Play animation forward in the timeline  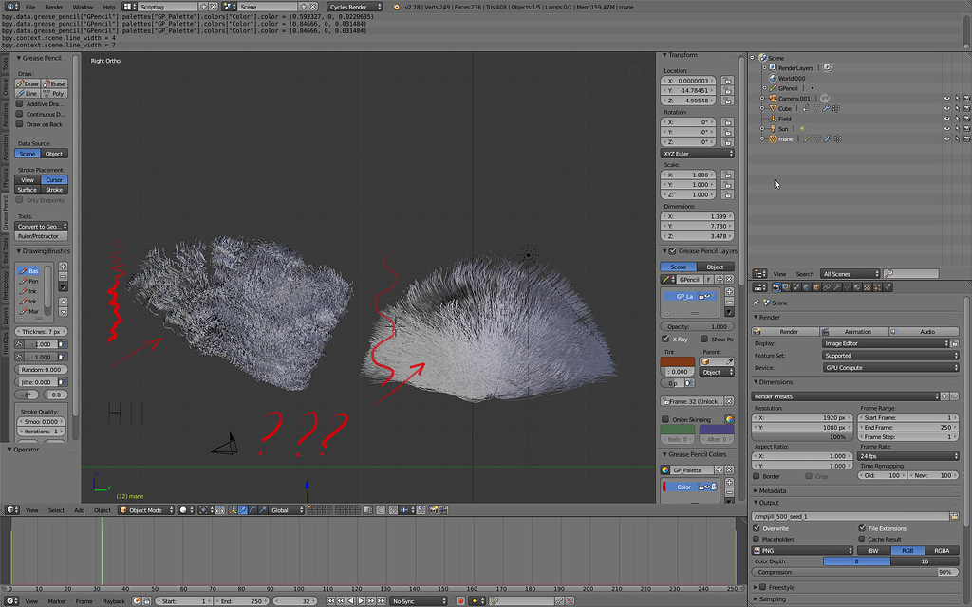[362, 600]
